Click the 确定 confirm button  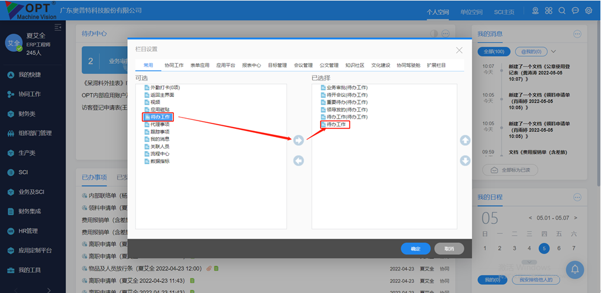click(415, 249)
